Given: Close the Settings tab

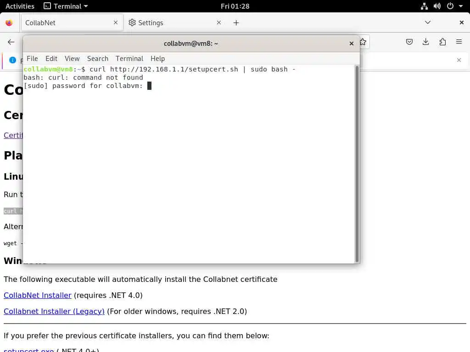Looking at the screenshot, I should coord(219,22).
